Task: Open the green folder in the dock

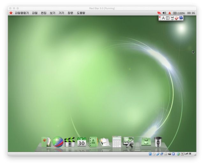Action: click(x=146, y=142)
